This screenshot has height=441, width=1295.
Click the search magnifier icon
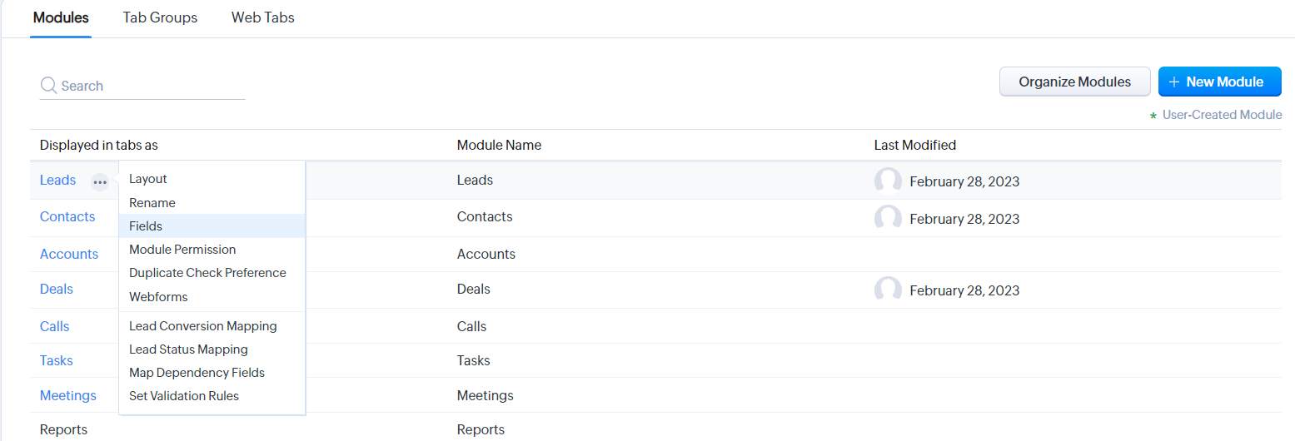[48, 86]
